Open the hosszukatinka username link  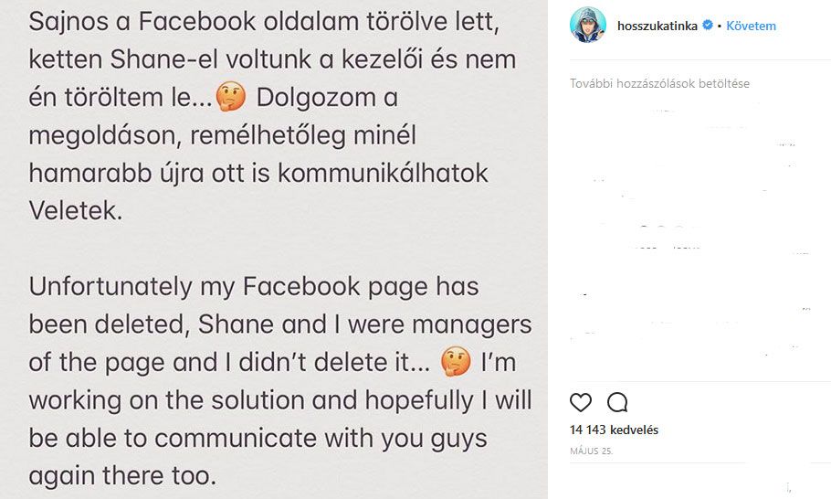point(657,26)
